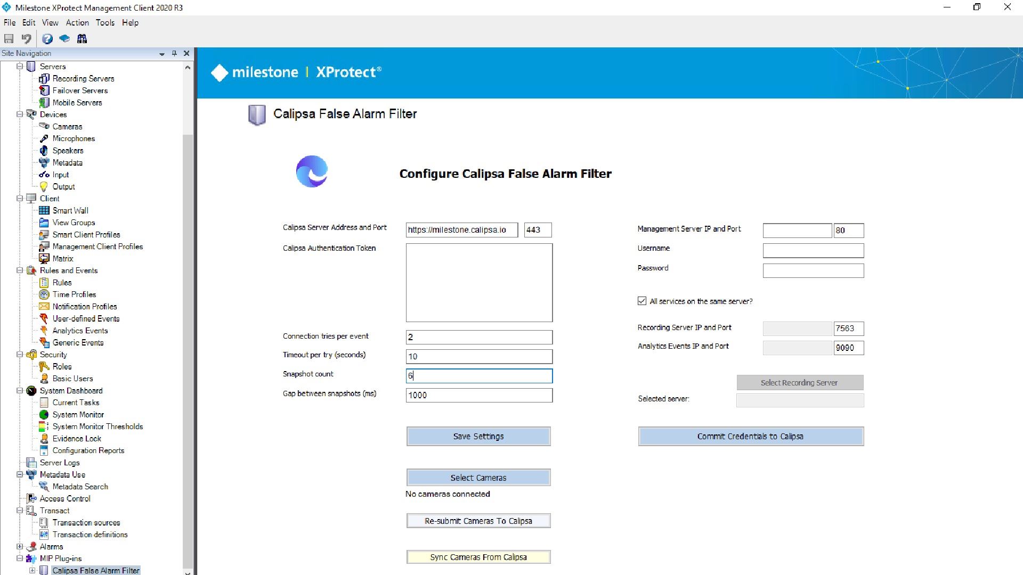Close the Site Navigation pane

pos(186,53)
